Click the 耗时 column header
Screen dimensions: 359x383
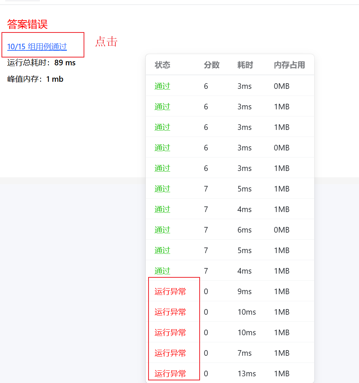[245, 65]
